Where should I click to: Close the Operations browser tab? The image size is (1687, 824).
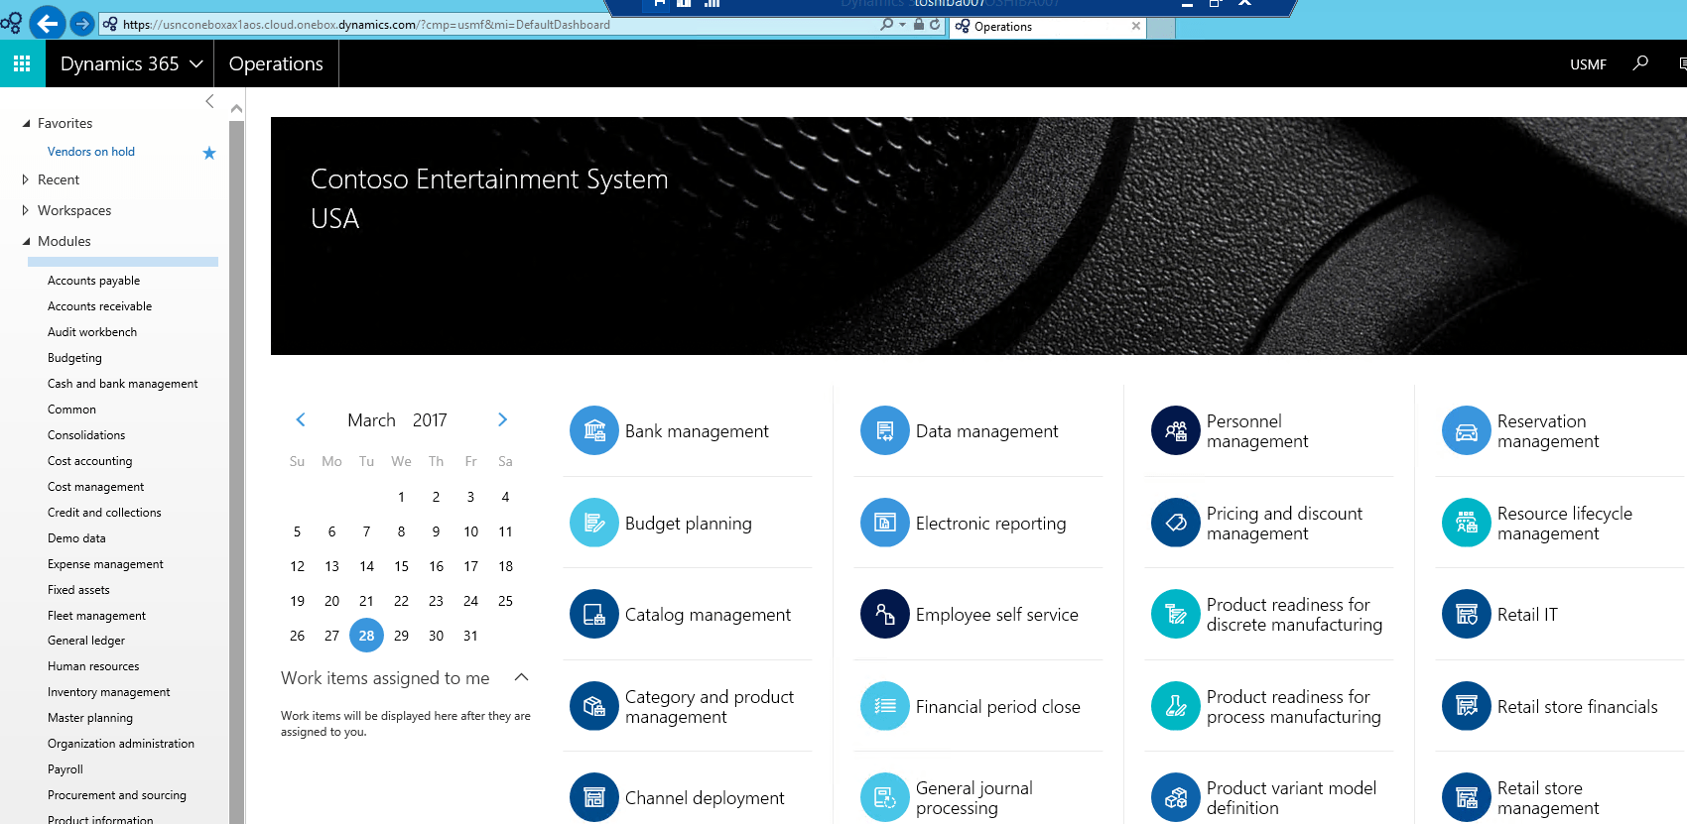tap(1136, 27)
